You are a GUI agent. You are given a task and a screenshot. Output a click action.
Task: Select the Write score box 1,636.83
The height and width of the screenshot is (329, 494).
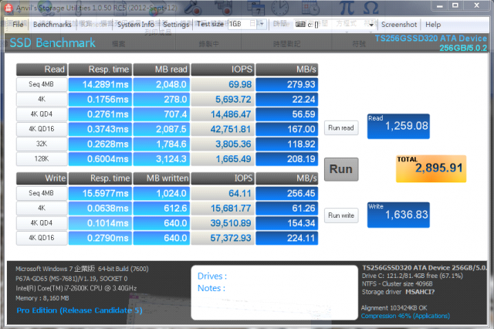point(398,215)
